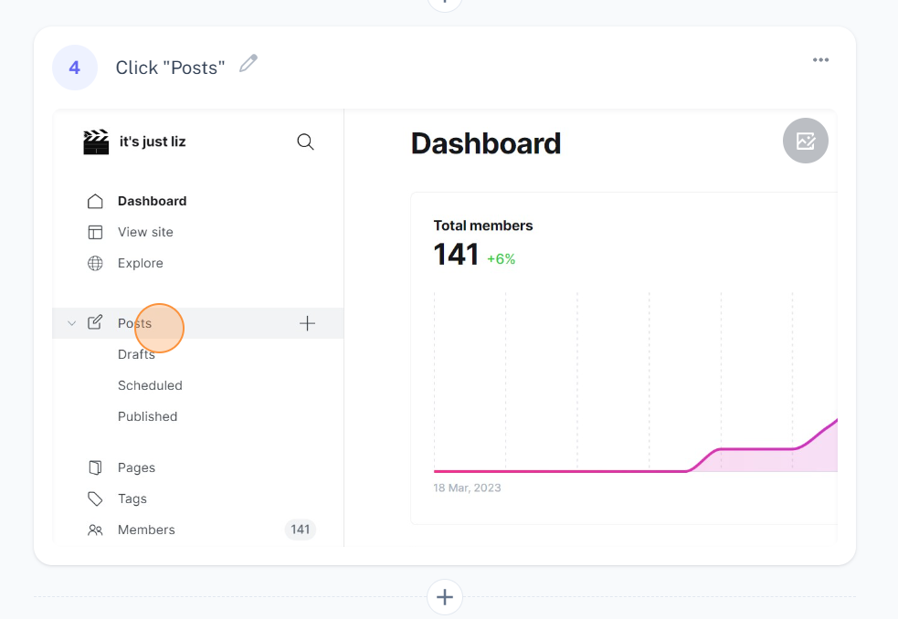Click the image edit circular icon
This screenshot has height=619, width=898.
click(805, 141)
